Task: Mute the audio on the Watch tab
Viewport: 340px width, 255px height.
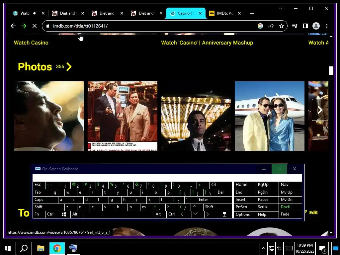Action: coord(35,13)
